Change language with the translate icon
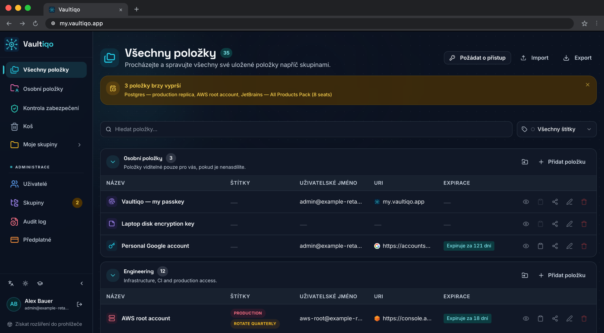The height and width of the screenshot is (333, 604). tap(11, 283)
